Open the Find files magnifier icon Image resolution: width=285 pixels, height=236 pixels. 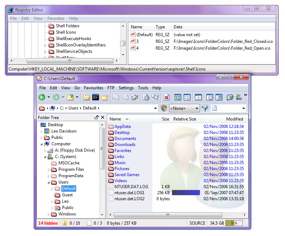(155, 97)
